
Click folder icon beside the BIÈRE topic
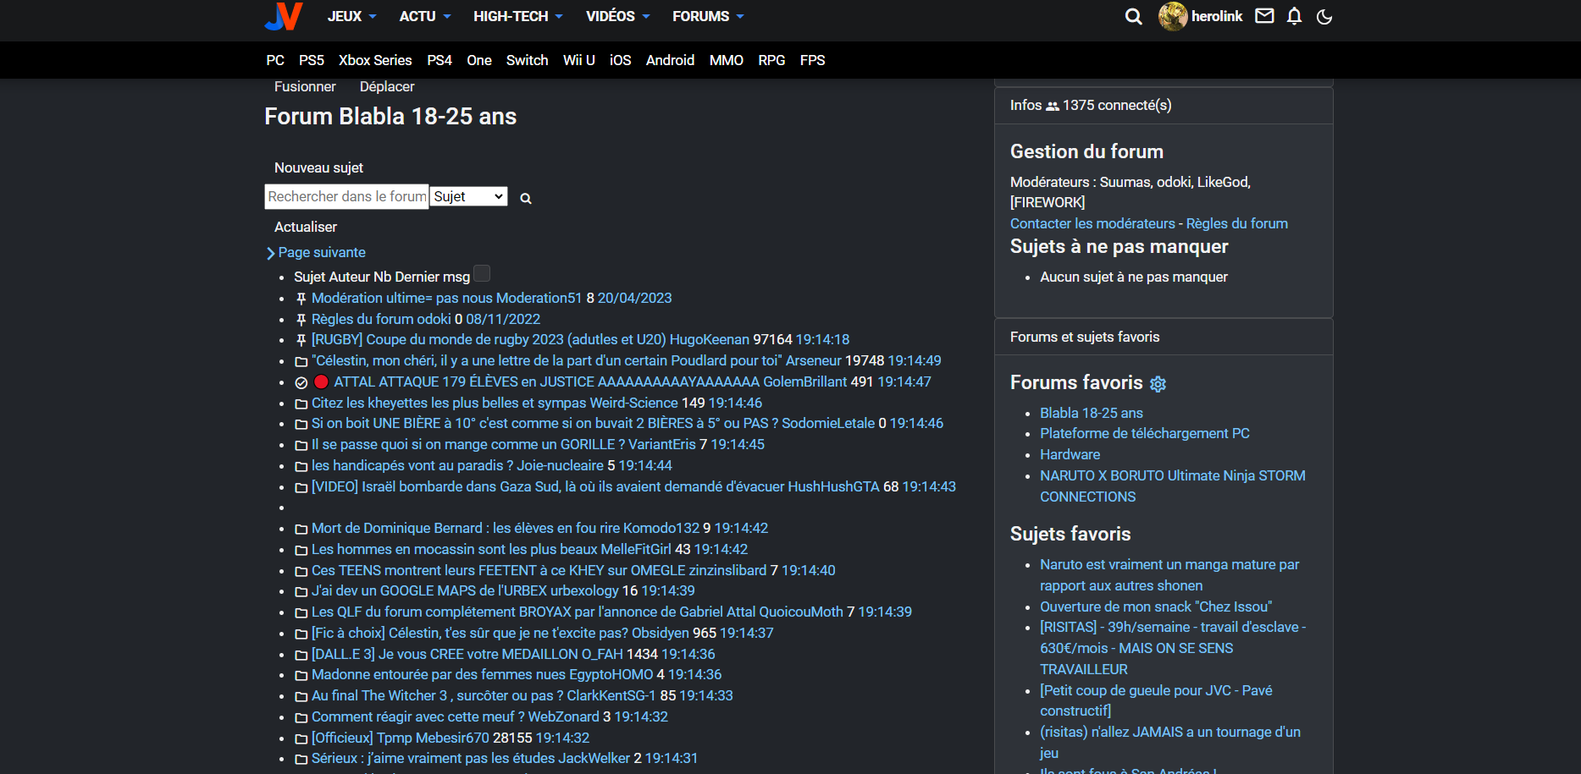point(301,424)
